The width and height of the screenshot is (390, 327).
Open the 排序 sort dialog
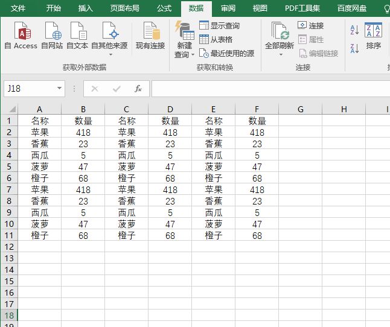coord(373,36)
